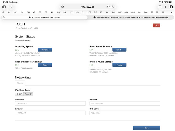Click Reset for Roon Database & Settings
The height and width of the screenshot is (131, 175).
[x=45, y=65]
